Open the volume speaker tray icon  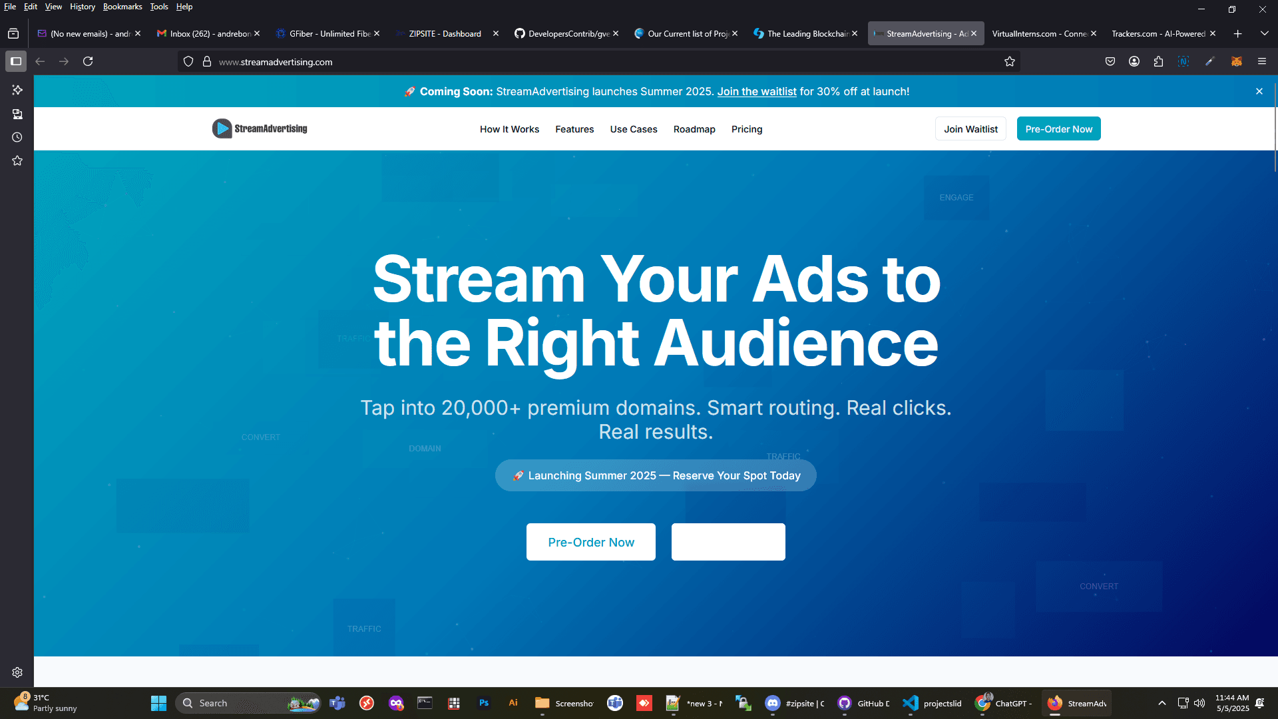(x=1199, y=703)
